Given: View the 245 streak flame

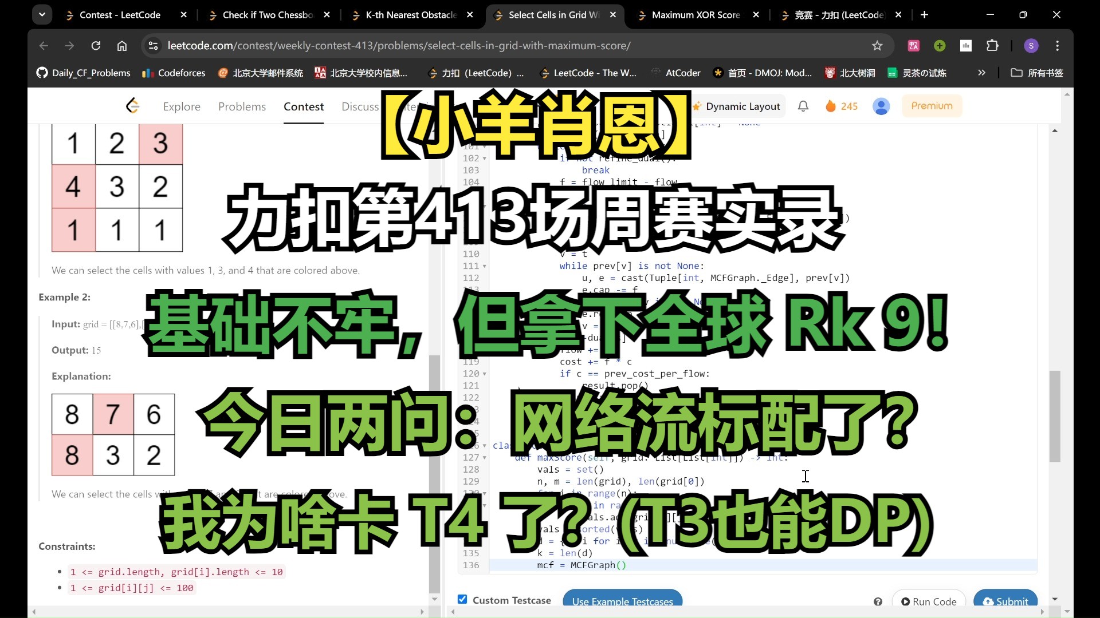Looking at the screenshot, I should [841, 106].
